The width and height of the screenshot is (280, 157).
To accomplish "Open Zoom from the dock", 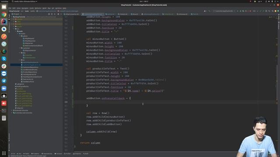I will [4, 89].
